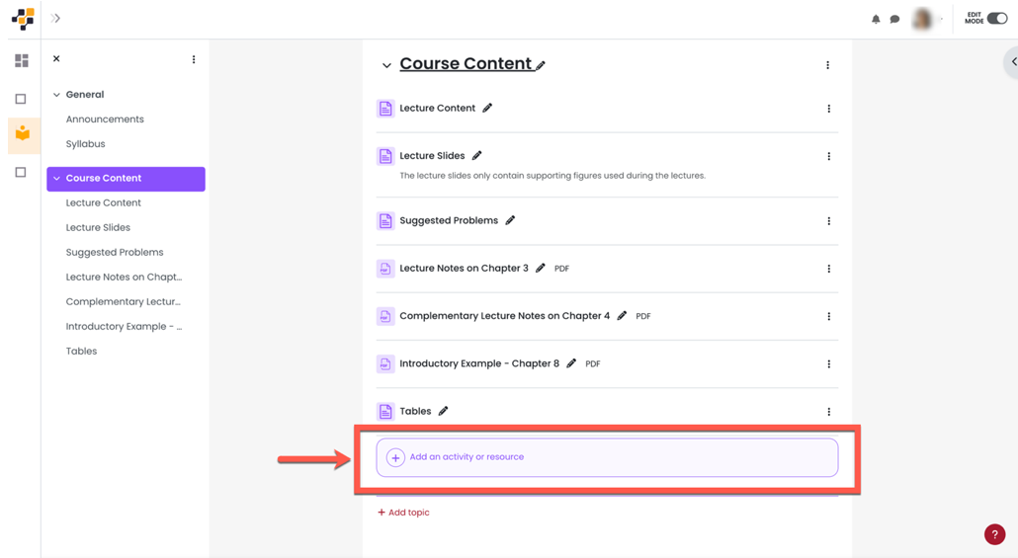The width and height of the screenshot is (1018, 558).
Task: Open the three-dot menu for Lecture Slides
Action: pyautogui.click(x=828, y=156)
